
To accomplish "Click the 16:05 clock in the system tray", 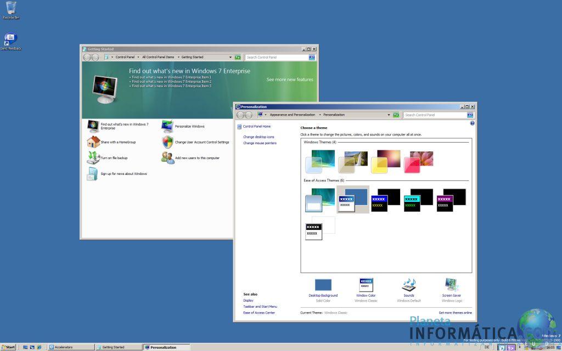I will pos(550,347).
